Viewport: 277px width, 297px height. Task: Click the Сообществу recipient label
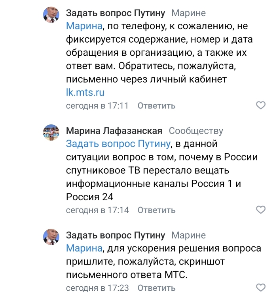pos(196,131)
